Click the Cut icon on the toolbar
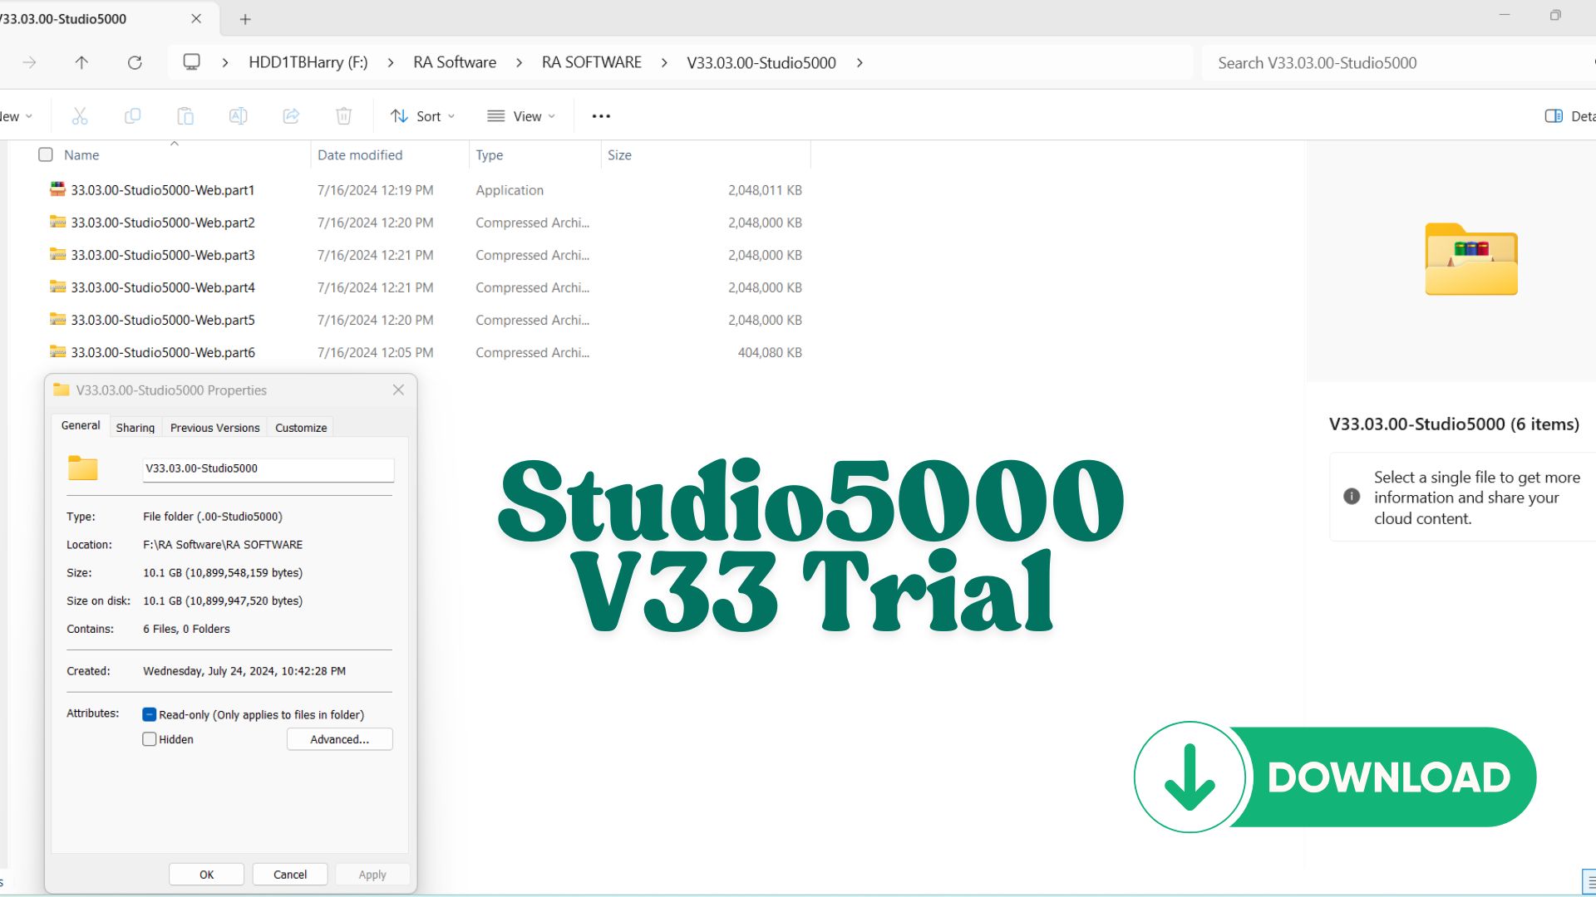This screenshot has height=897, width=1596. click(80, 115)
